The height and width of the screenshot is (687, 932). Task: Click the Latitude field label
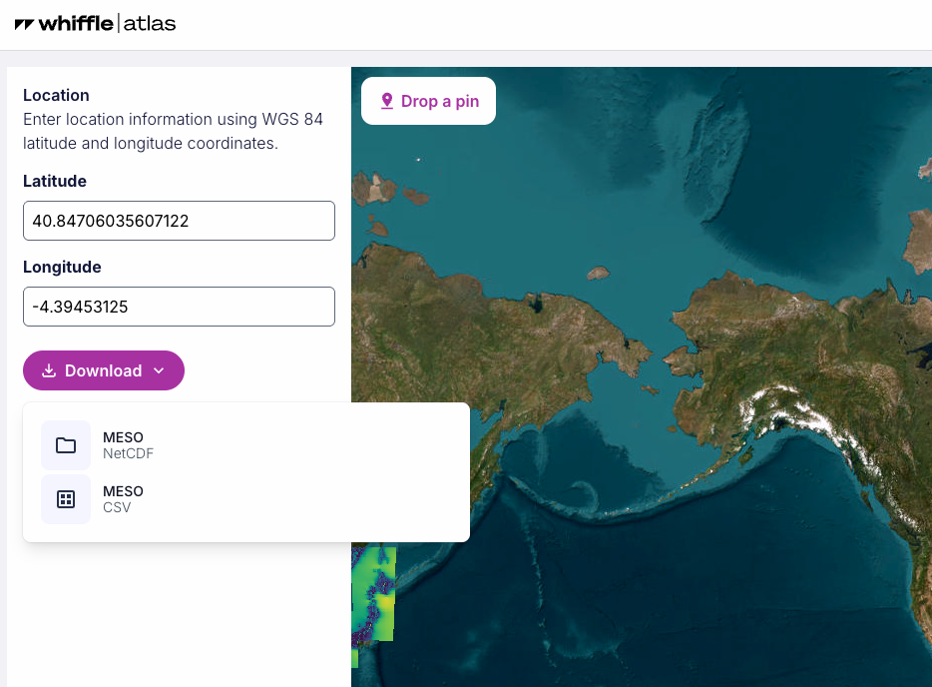click(x=55, y=182)
